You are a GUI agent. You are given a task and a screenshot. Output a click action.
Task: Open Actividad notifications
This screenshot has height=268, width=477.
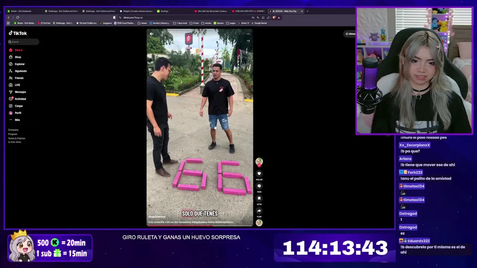click(20, 99)
